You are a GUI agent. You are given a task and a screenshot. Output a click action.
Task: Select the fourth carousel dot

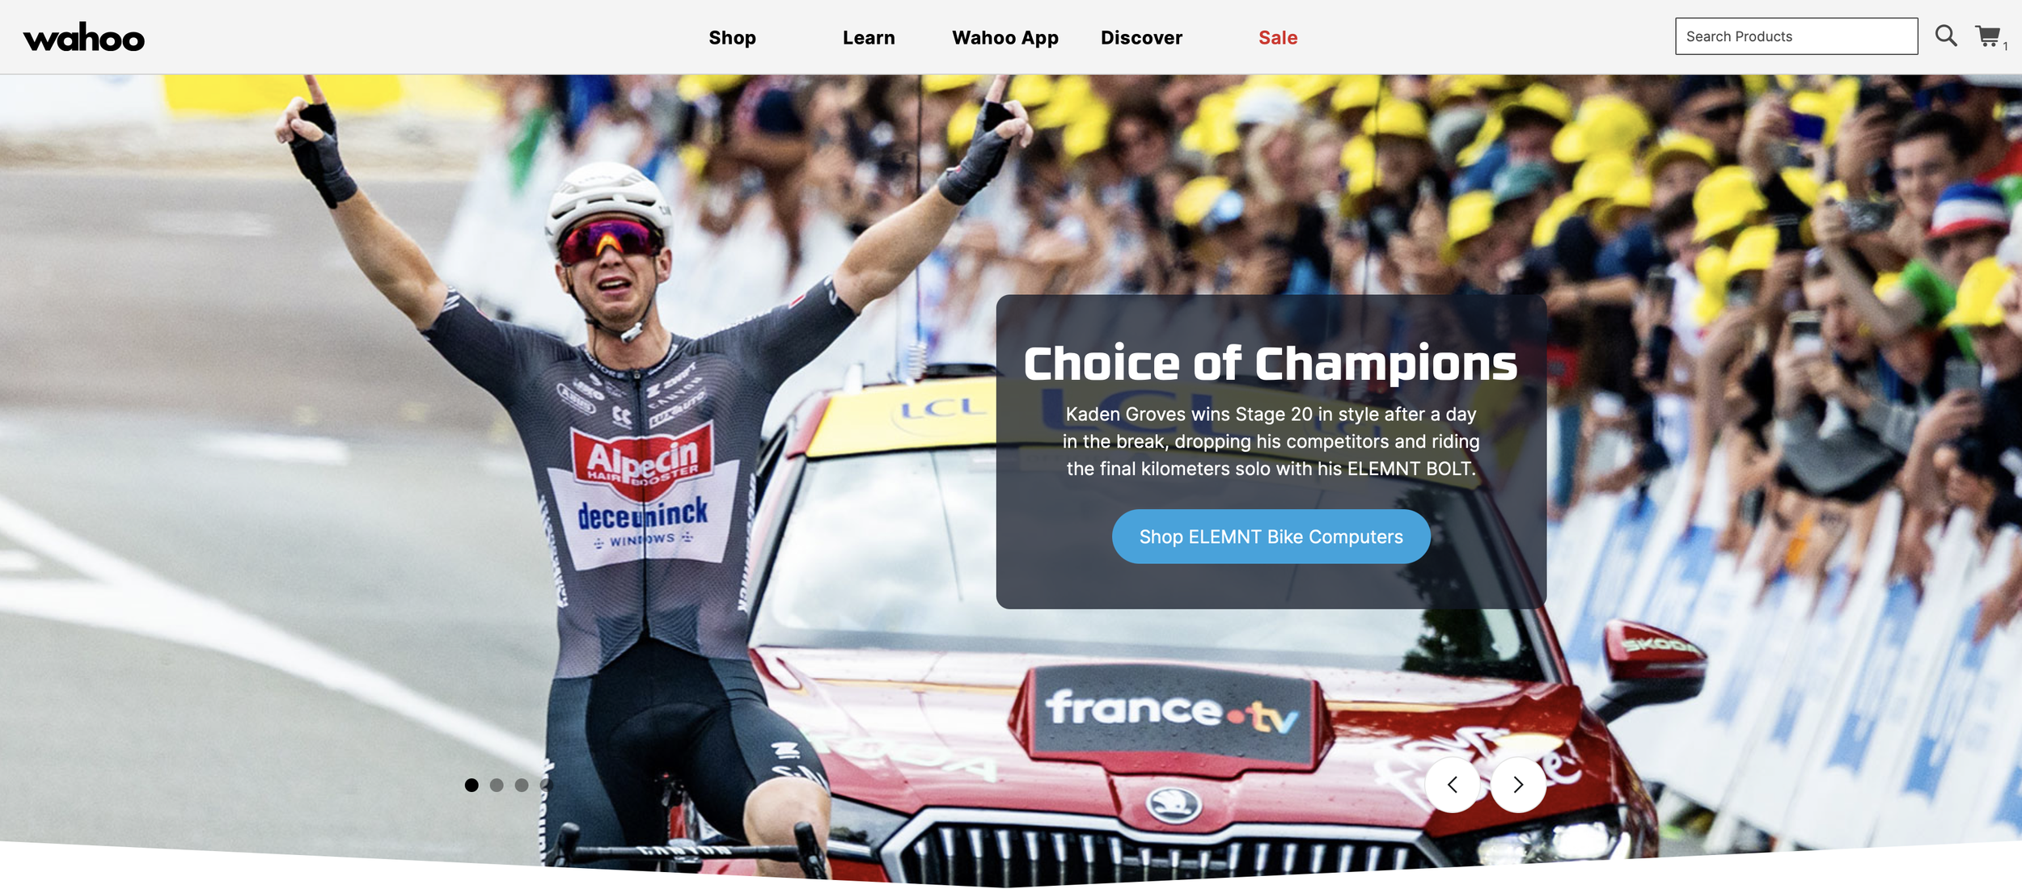546,785
